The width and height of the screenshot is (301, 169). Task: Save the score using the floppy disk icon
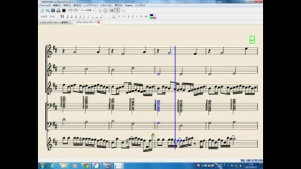click(53, 11)
